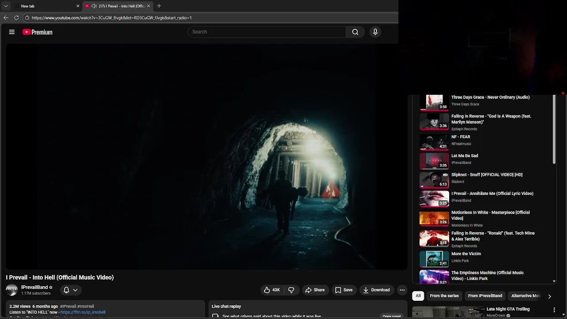Screen dimensions: 567x319
Task: Play NF - FEAR thumbnail
Action: [x=434, y=142]
